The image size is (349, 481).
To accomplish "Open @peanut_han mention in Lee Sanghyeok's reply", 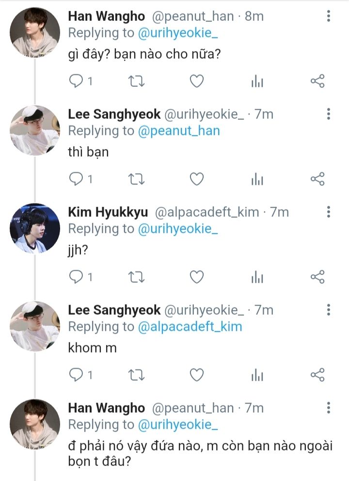I will (179, 131).
